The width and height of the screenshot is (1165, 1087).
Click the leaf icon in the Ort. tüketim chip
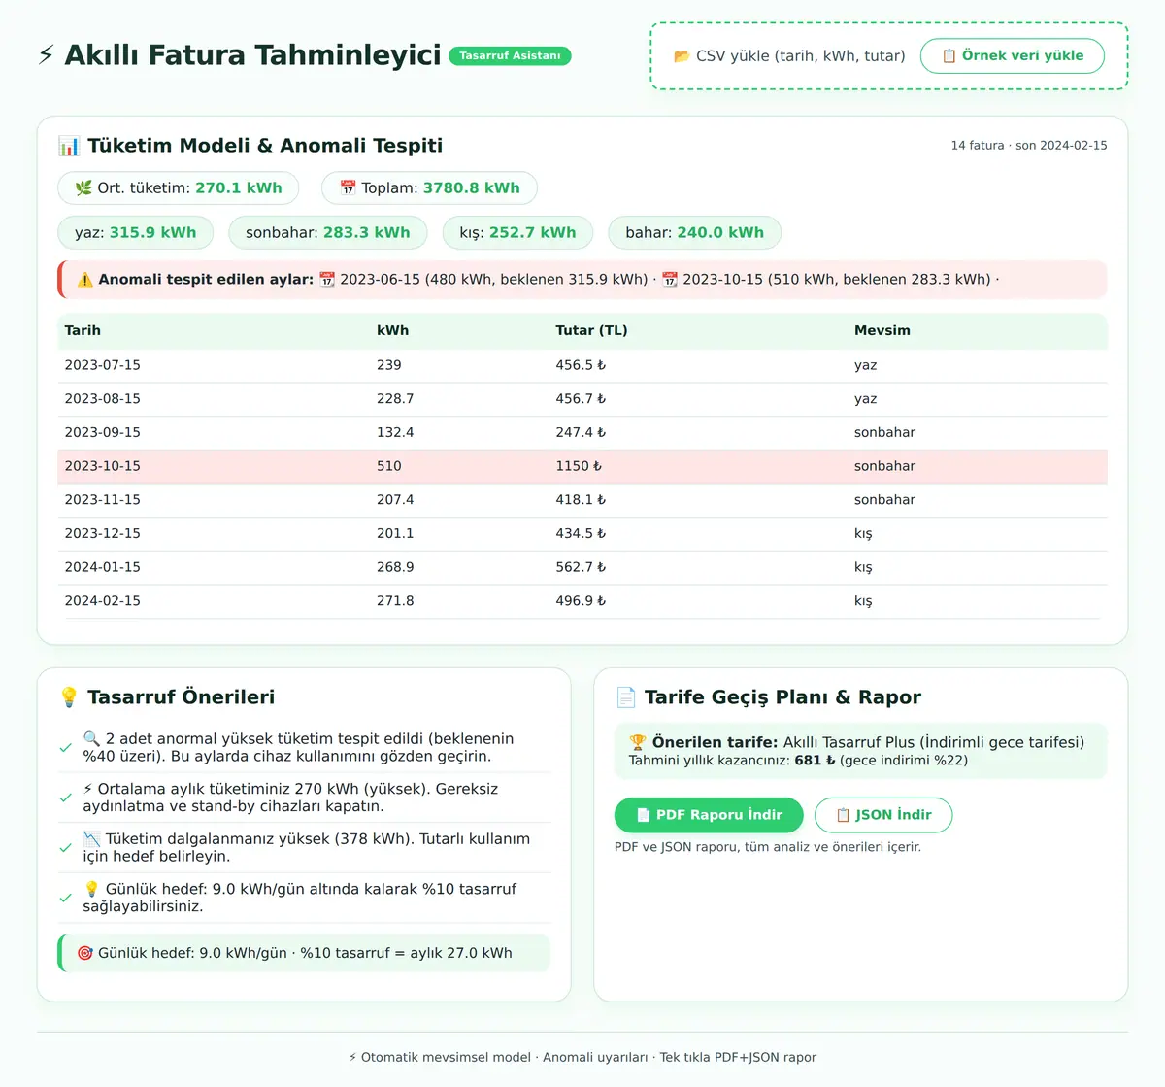[x=83, y=188]
